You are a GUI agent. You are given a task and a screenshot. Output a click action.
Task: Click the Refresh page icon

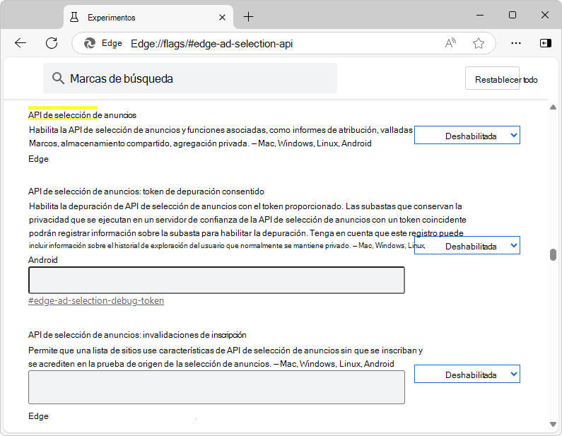pos(52,43)
